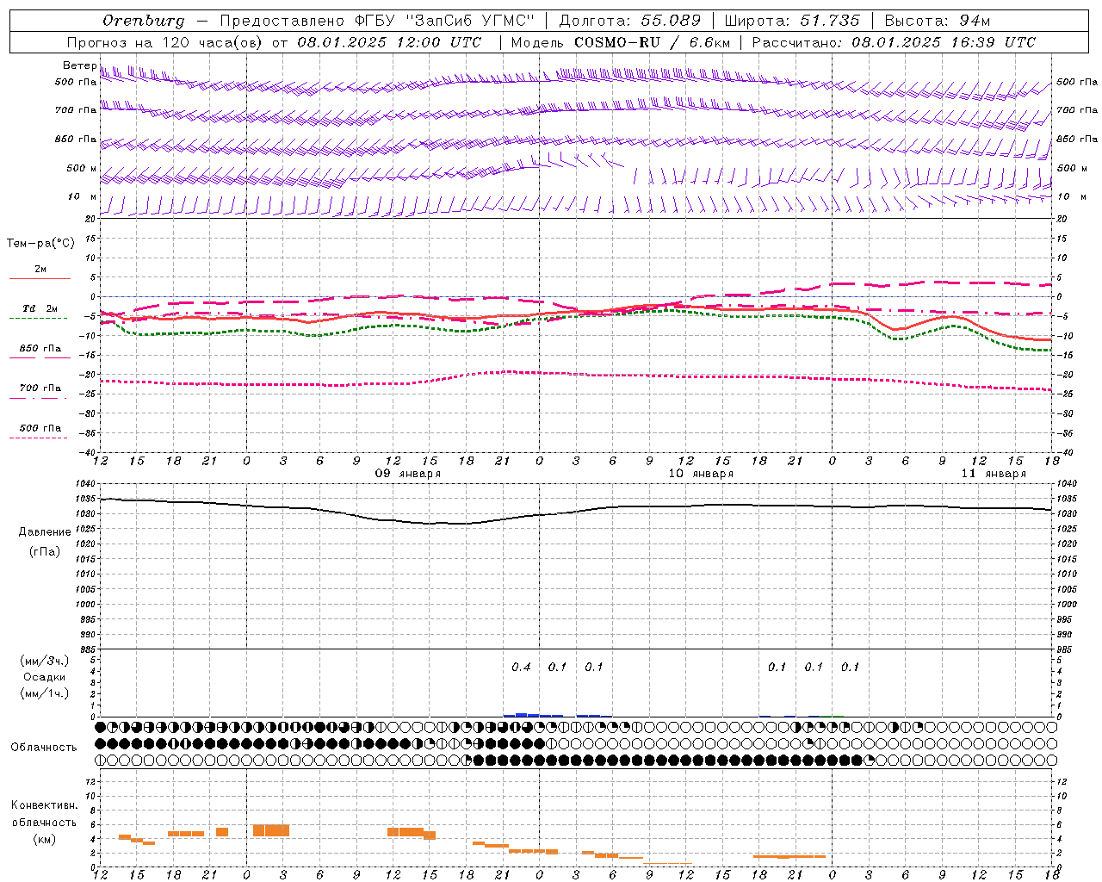This screenshot has width=1102, height=882.
Task: Select the ФГБУ "ЗапСиб УГМС" provider text
Action: click(x=445, y=21)
